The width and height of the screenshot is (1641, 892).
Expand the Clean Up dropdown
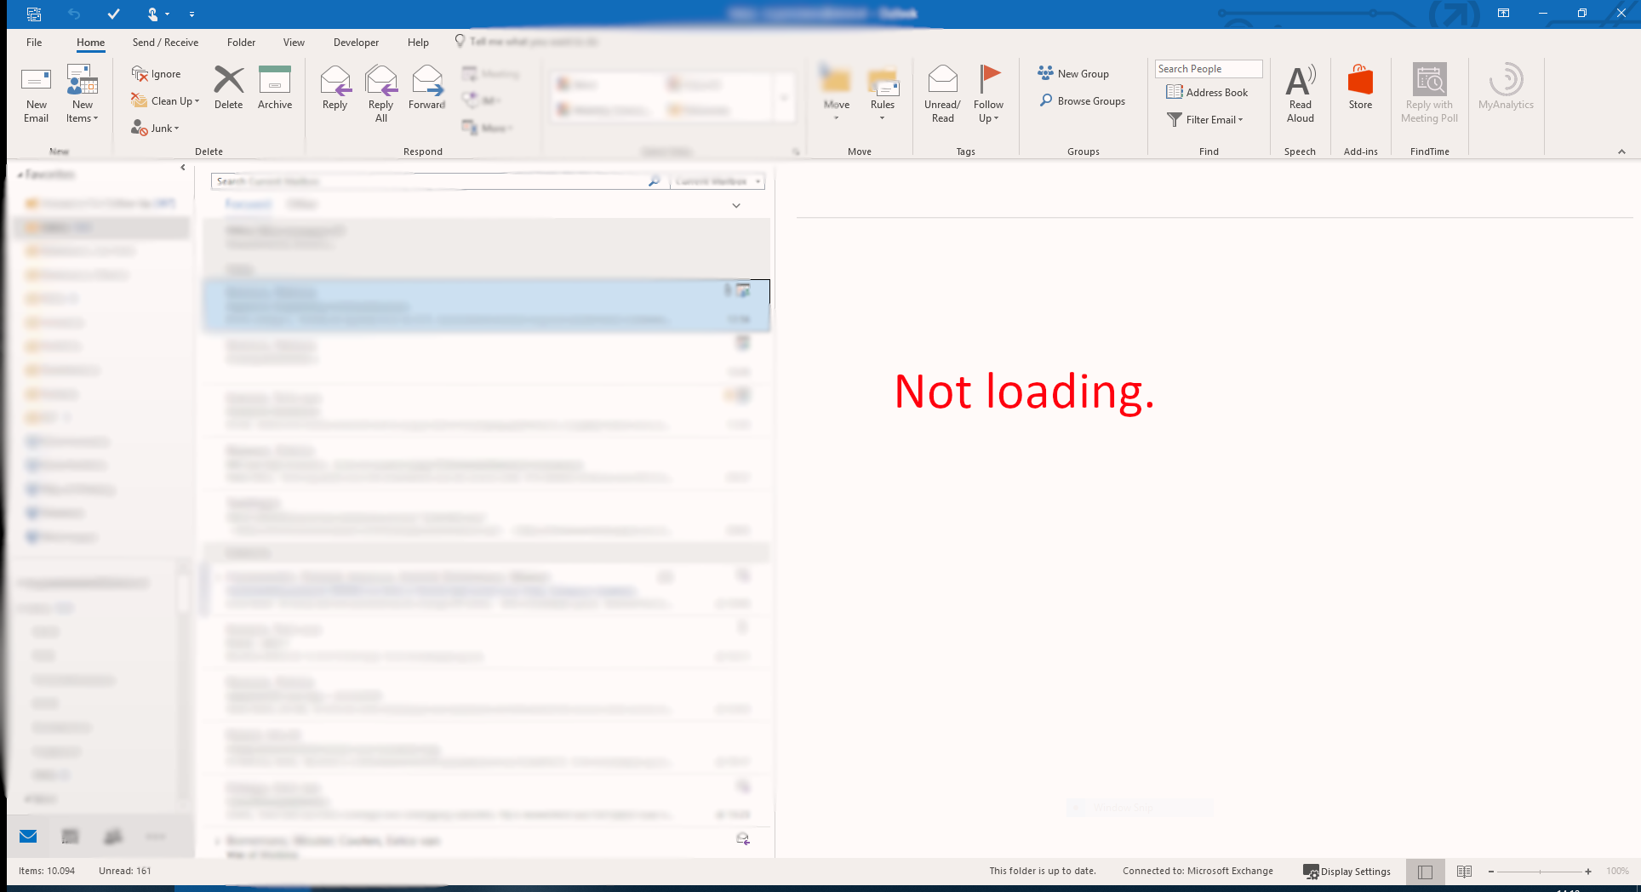pos(166,100)
